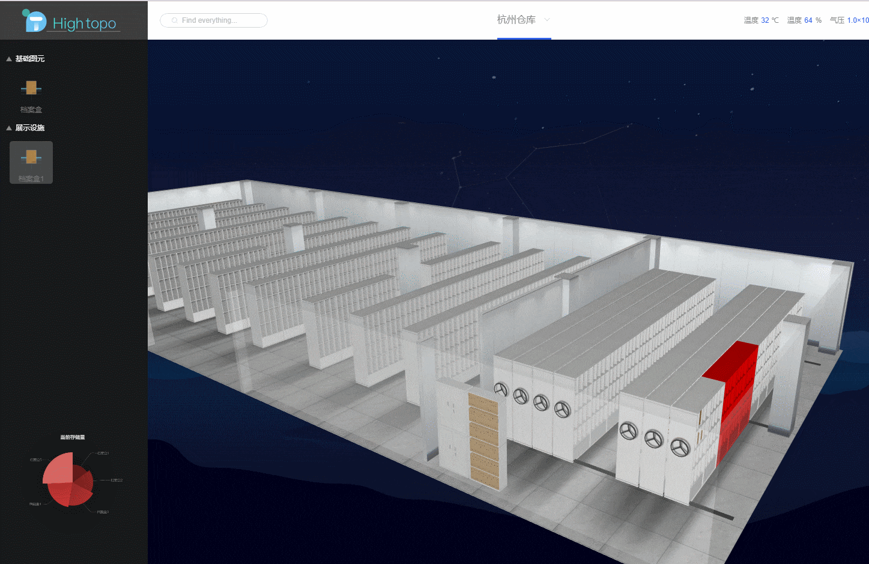Toggle the right-side 档案柜 legend label
Screen dimensions: 869x564
click(x=117, y=481)
